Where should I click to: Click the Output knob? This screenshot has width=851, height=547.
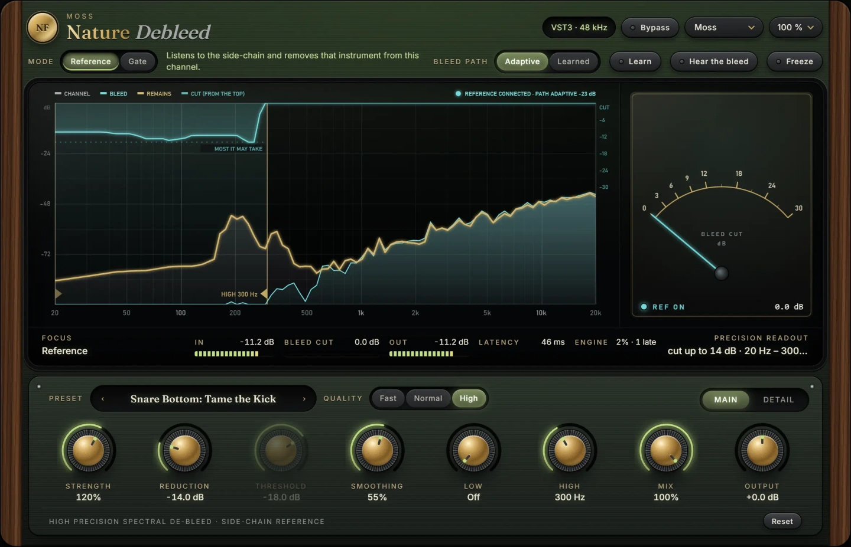(762, 451)
